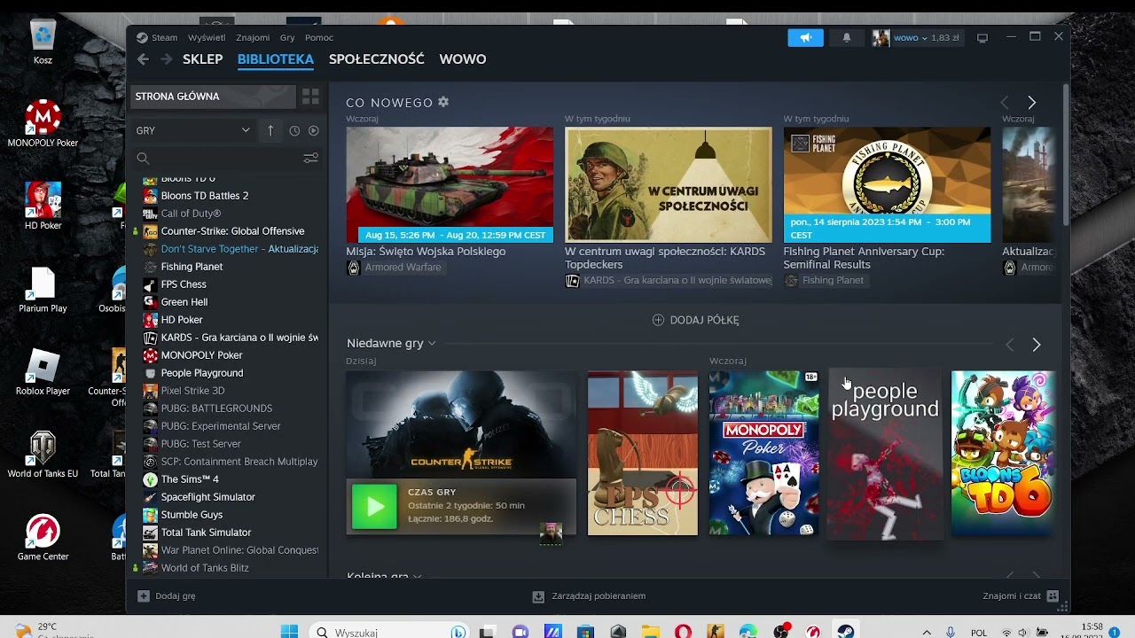Click the plus icon beside Dodaj grę
Image resolution: width=1135 pixels, height=638 pixels.
point(144,596)
